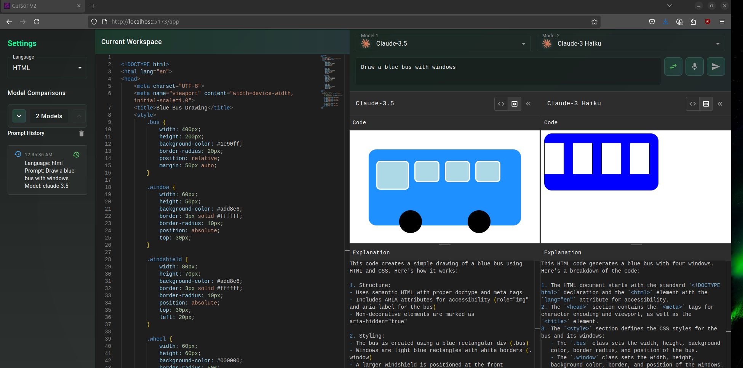Click the microphone voice input icon
743x368 pixels.
[x=694, y=67]
